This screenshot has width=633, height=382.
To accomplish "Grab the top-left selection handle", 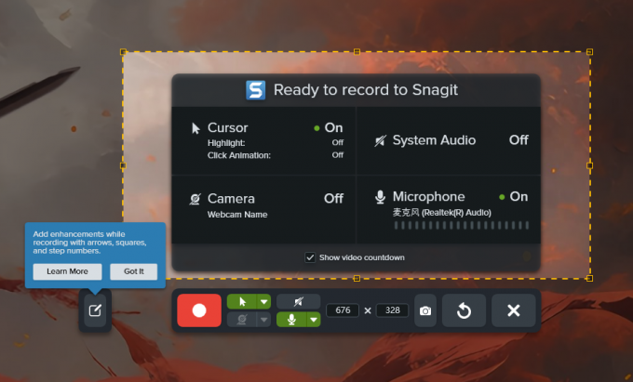I will pyautogui.click(x=123, y=51).
